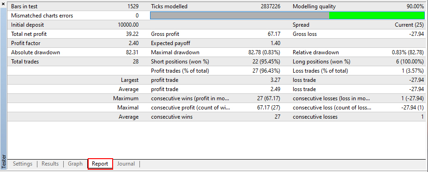Click consecutive profit value 67.17 (27)
The height and width of the screenshot is (172, 428).
tap(269, 108)
